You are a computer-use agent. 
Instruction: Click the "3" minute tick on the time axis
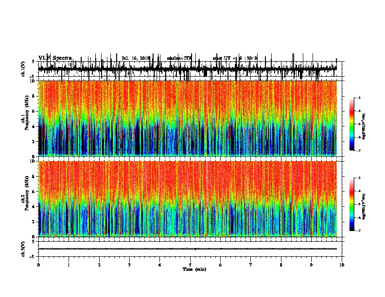coord(129,265)
